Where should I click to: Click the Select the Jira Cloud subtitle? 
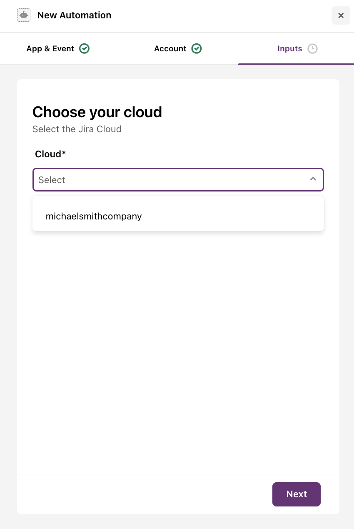pyautogui.click(x=77, y=129)
